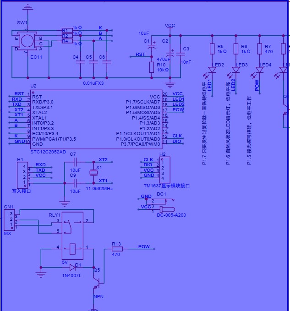Select the 10kΩ resistor R10 symbol
Viewport: 290px width, 311px height.
tap(152, 67)
